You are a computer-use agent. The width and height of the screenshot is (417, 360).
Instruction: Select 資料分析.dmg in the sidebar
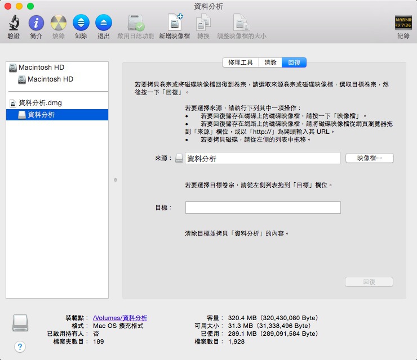click(x=57, y=103)
